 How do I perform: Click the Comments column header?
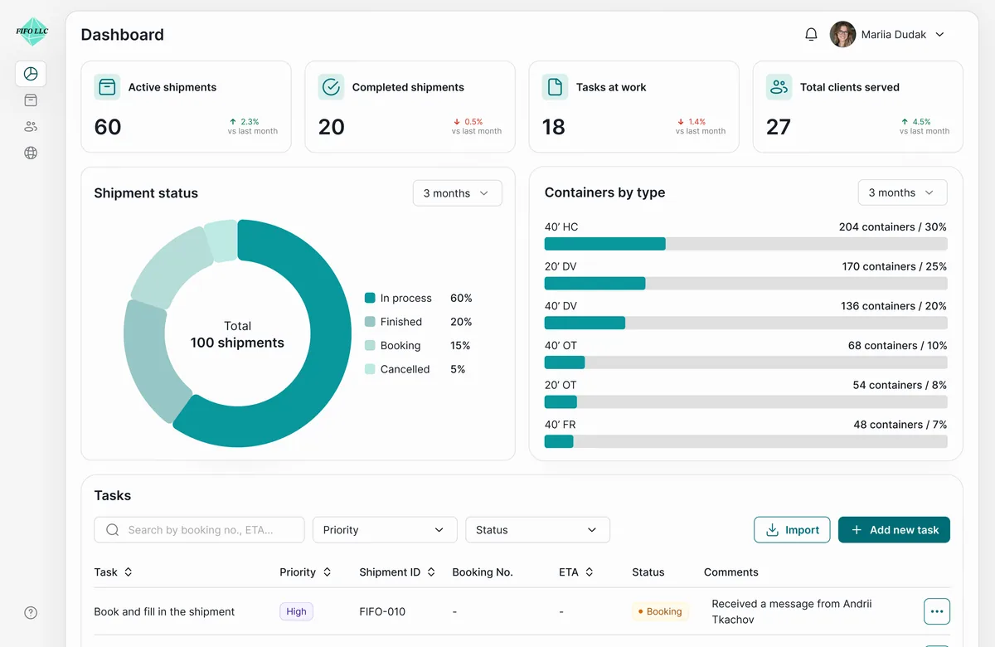731,572
